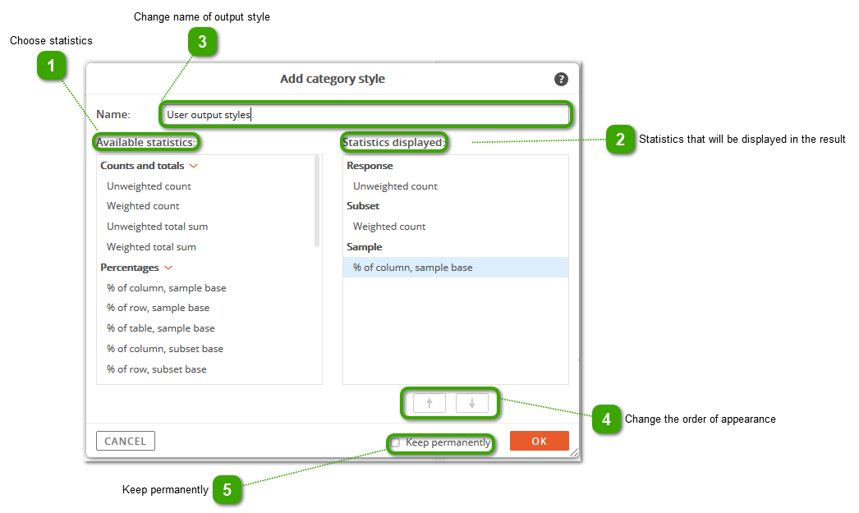Viewport: 859px width, 513px height.
Task: Click the dialog resize grip corner
Action: tap(573, 452)
